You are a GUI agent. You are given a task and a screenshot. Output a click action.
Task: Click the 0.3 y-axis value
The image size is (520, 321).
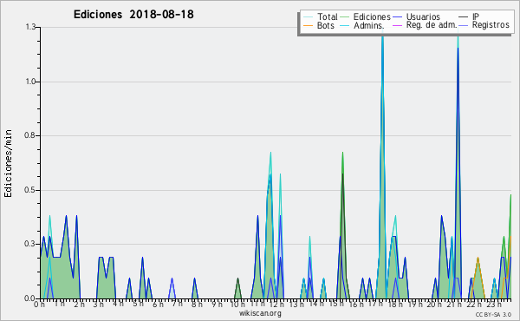coord(29,244)
